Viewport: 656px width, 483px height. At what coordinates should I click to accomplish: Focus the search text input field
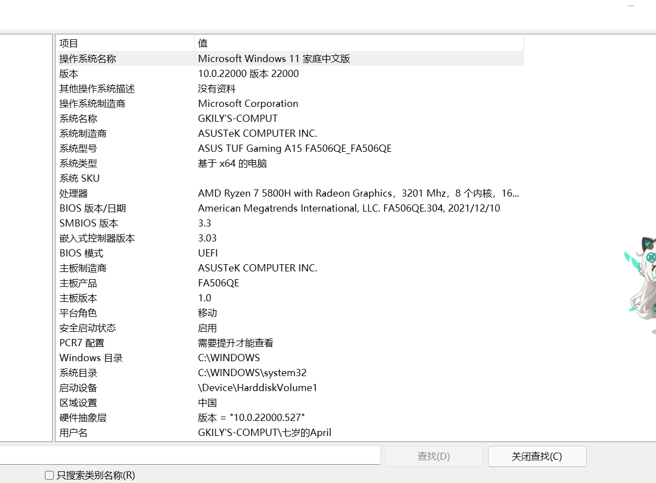point(190,455)
